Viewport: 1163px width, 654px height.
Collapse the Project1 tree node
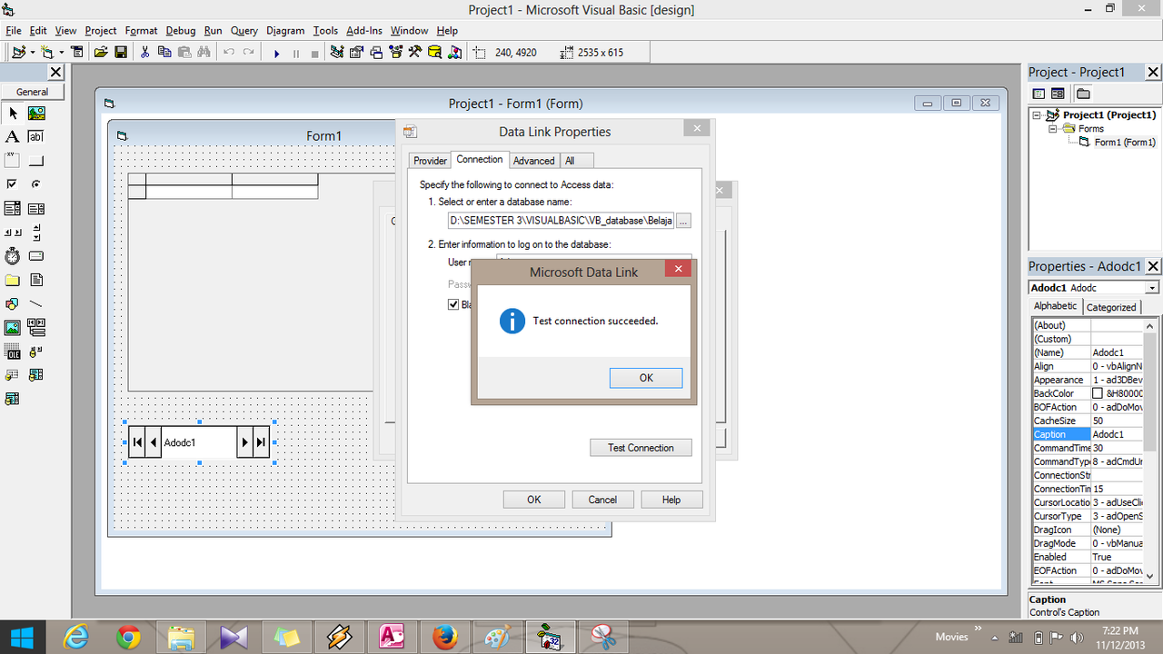[1039, 115]
